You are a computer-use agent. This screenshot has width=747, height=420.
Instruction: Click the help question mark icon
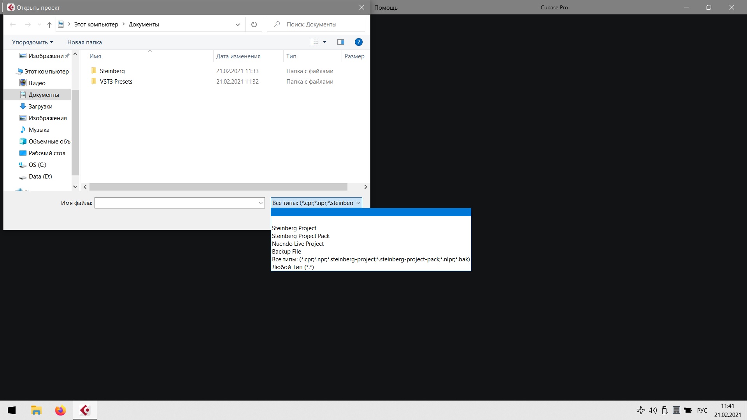point(358,42)
